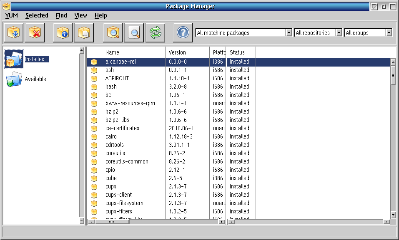Click the install package toolbar icon
Viewport: 399px width, 240px height.
tap(13, 33)
